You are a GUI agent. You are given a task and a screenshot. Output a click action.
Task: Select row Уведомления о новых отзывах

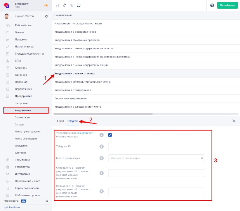click(x=146, y=74)
